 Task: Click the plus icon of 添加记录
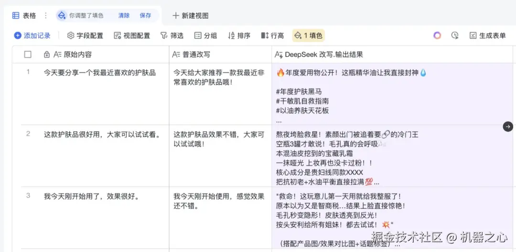pos(18,35)
